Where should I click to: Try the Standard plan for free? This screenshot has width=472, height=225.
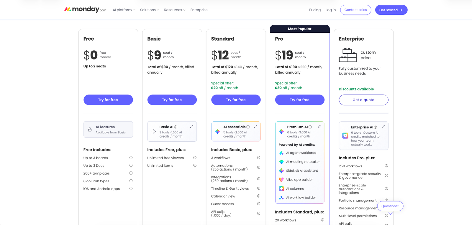pos(236,100)
